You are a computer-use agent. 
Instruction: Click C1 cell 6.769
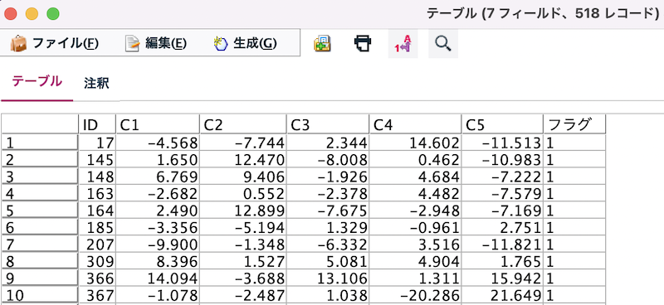158,177
